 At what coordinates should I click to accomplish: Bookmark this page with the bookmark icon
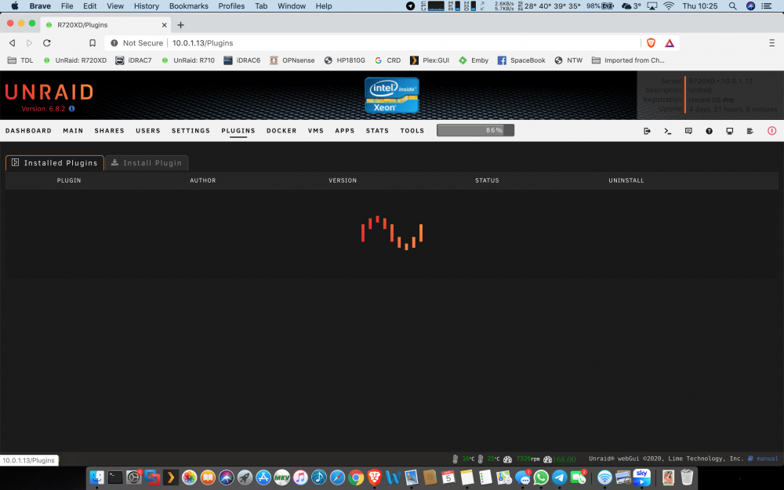point(93,43)
